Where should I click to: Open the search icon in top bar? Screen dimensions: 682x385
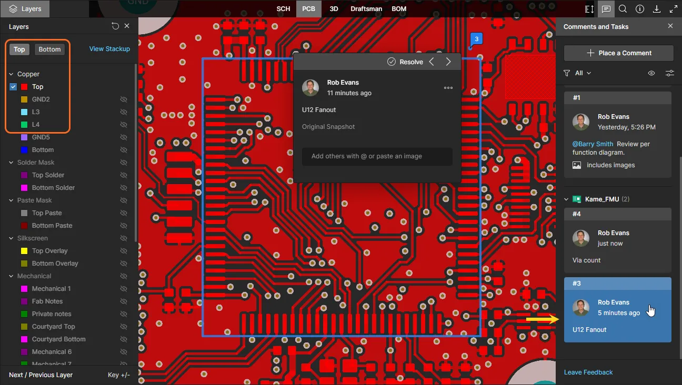623,9
